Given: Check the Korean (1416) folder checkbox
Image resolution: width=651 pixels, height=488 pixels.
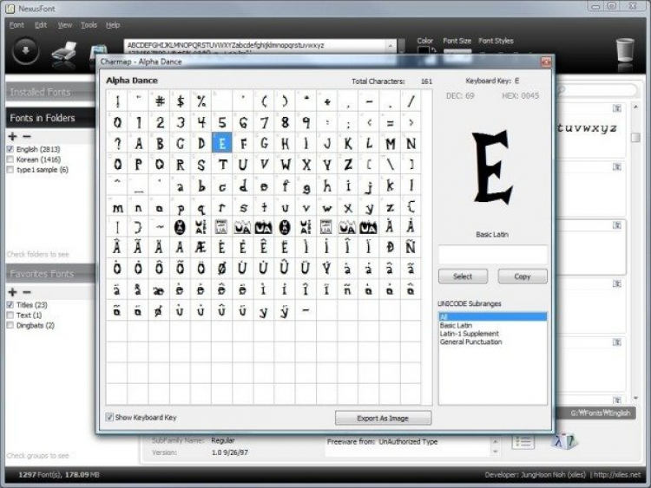Looking at the screenshot, I should 10,159.
